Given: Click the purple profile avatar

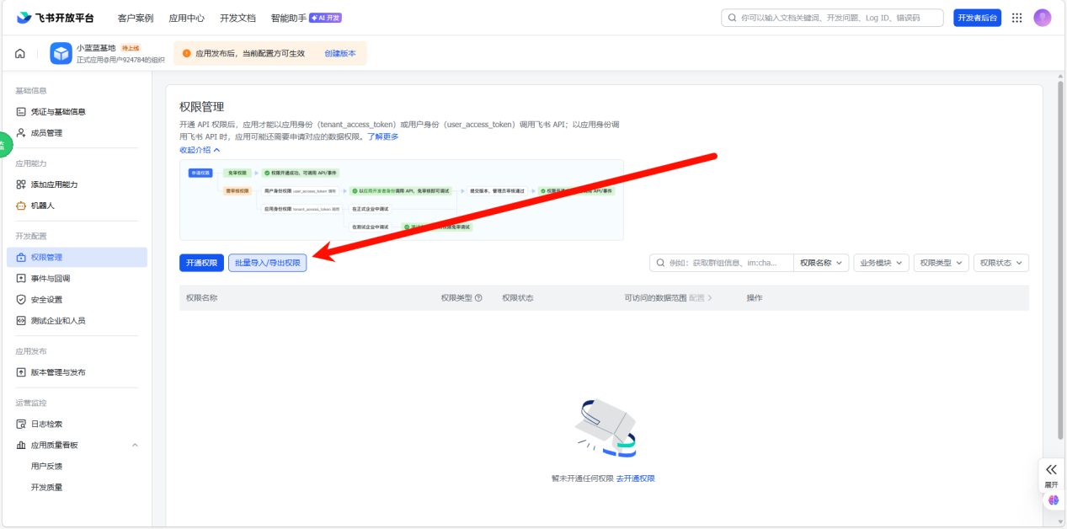Looking at the screenshot, I should coord(1042,17).
